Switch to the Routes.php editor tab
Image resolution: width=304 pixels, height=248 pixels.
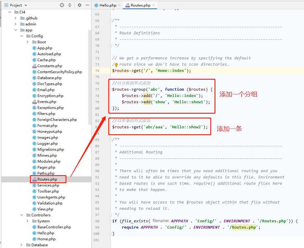pyautogui.click(x=141, y=5)
